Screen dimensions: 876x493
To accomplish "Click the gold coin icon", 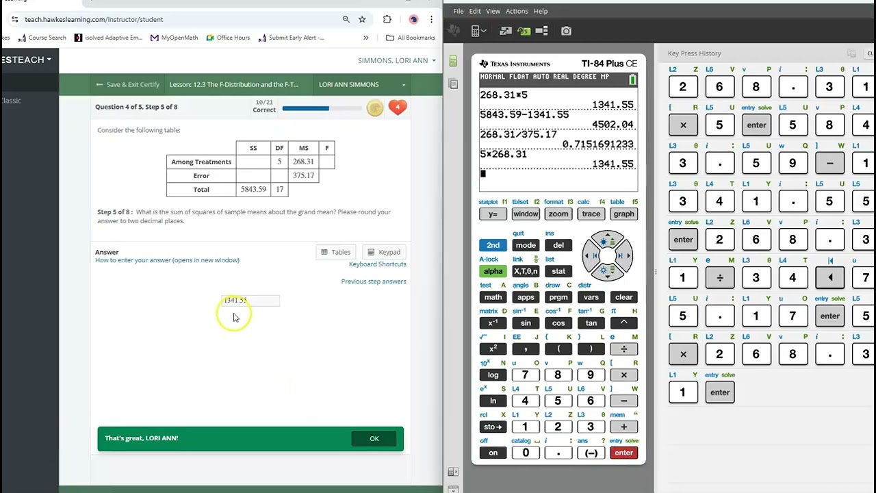I will (375, 108).
